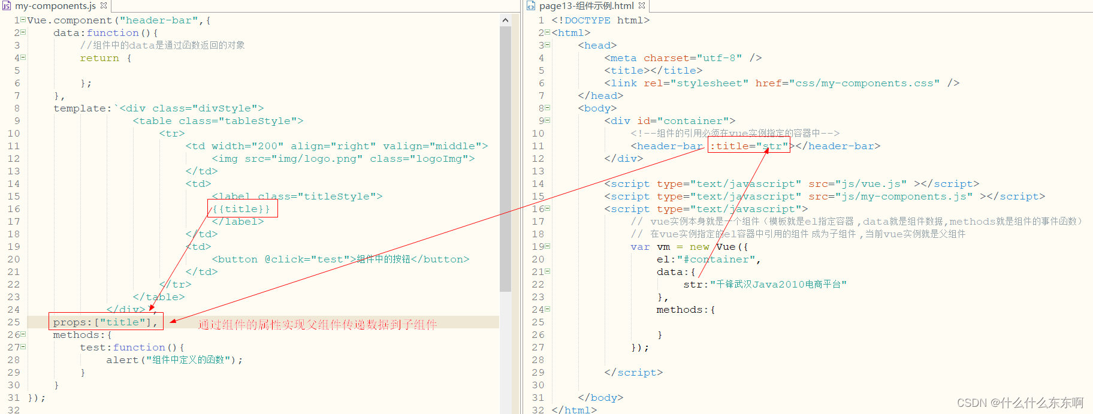Click the 'el:"#container",' line
Screen dimensions: 1093x414
[x=709, y=259]
